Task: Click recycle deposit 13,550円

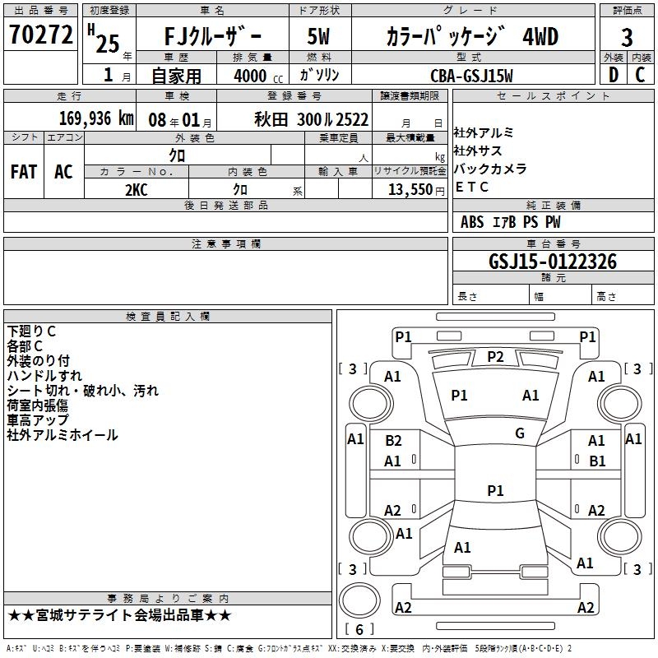Action: pyautogui.click(x=416, y=190)
